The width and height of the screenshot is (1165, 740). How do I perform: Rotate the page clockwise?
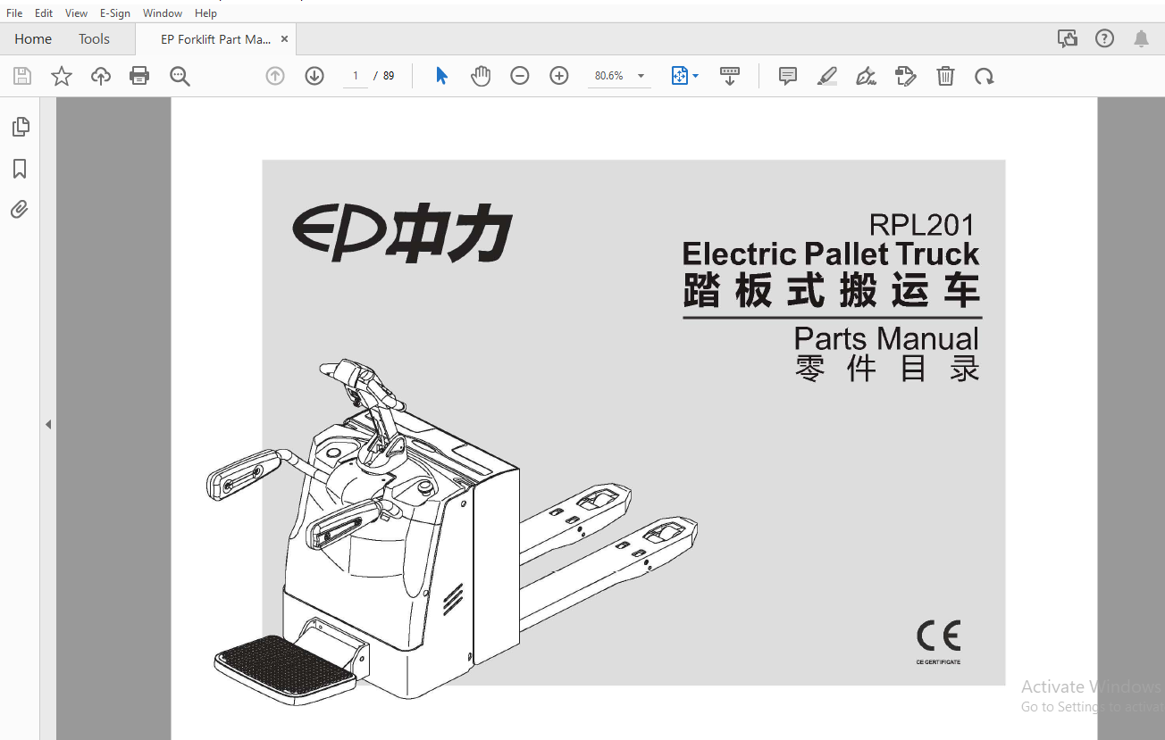(985, 76)
